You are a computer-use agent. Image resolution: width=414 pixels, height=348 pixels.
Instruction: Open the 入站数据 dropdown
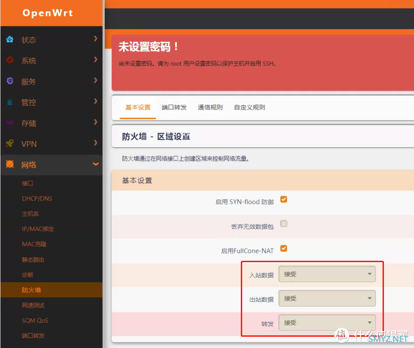point(327,274)
